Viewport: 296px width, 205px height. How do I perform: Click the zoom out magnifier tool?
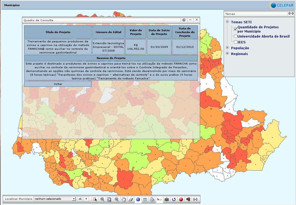coord(117,199)
